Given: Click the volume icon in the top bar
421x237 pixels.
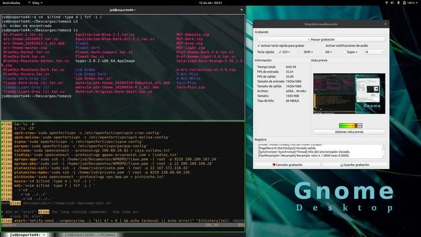Looking at the screenshot, I should click(392, 3).
